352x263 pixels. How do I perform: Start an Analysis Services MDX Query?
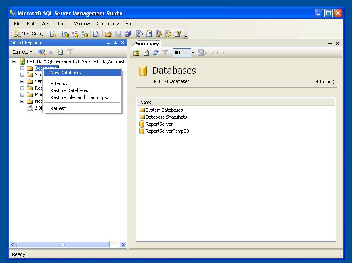pos(65,34)
